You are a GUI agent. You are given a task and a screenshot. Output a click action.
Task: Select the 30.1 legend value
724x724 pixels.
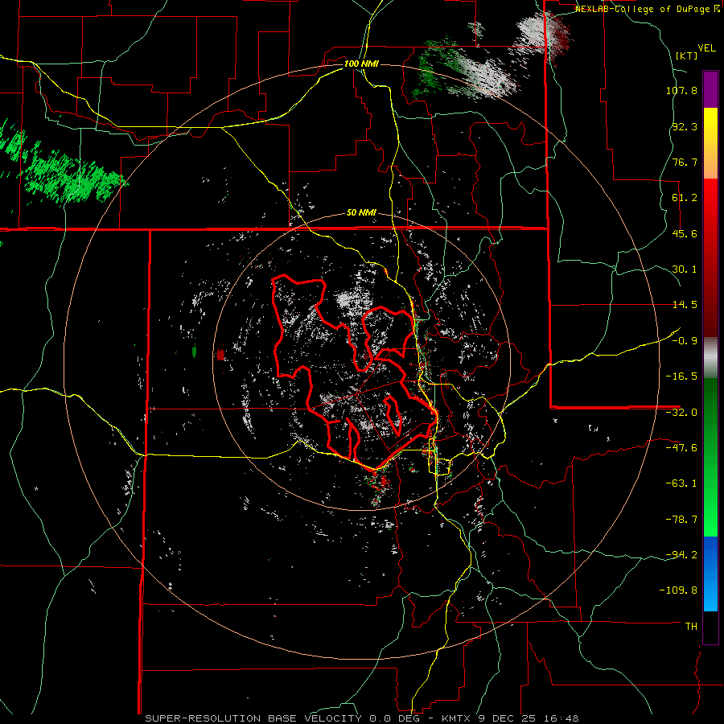pyautogui.click(x=685, y=269)
